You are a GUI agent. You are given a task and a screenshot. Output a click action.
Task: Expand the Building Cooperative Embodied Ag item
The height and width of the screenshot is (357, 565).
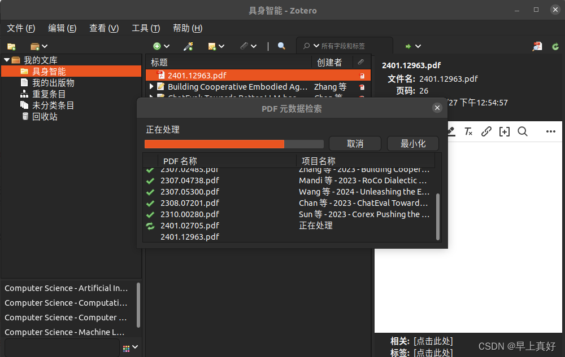pos(151,86)
